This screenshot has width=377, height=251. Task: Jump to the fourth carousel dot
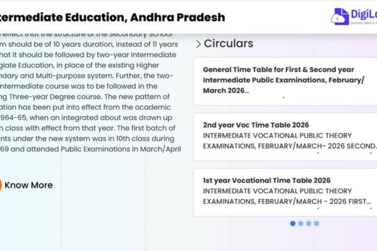pyautogui.click(x=317, y=223)
